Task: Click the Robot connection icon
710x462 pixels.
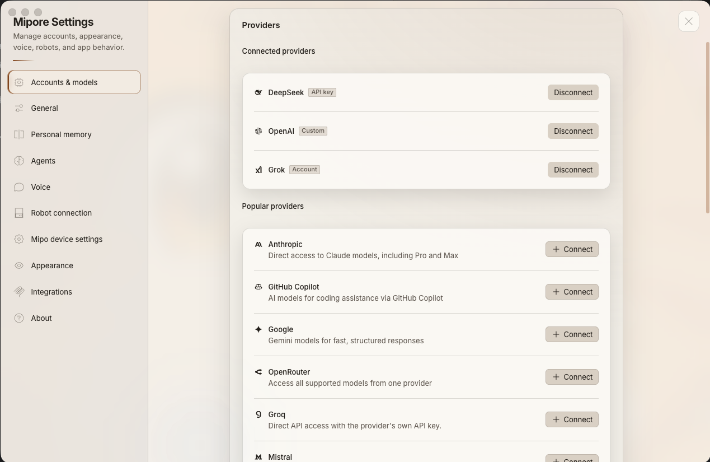Action: (x=19, y=213)
